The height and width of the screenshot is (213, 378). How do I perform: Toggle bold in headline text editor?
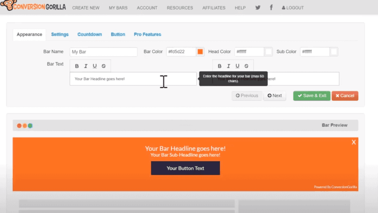(x=77, y=66)
